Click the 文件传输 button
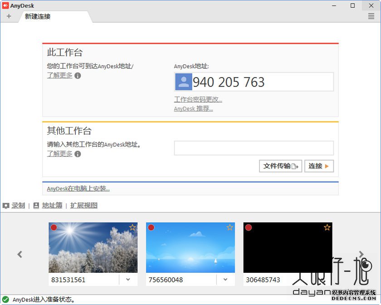 [281, 166]
